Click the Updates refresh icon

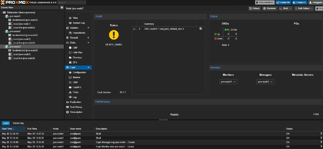68,28
